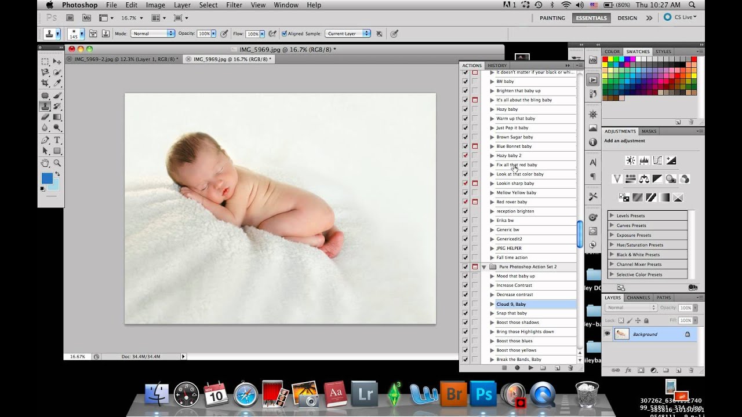Expand the Boost those shadows action
Viewport: 742px width, 417px height.
[x=492, y=323]
